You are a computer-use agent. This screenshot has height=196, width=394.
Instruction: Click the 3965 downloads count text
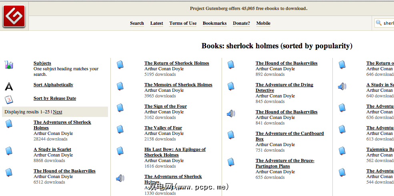click(160, 96)
